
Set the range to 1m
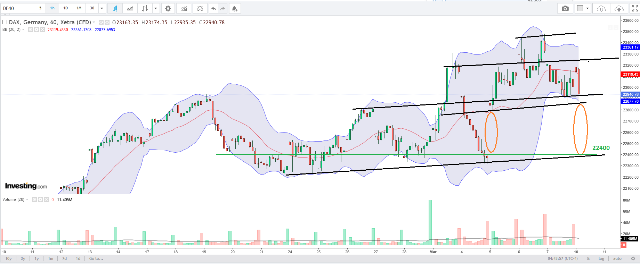[x=51, y=258]
